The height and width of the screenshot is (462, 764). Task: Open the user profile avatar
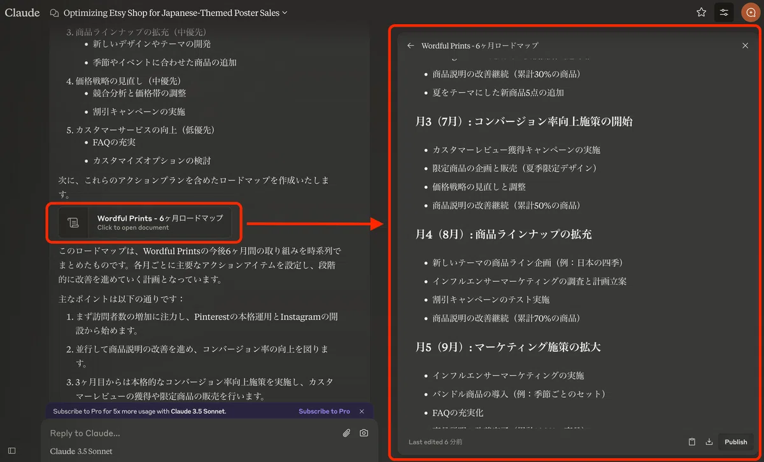point(750,12)
